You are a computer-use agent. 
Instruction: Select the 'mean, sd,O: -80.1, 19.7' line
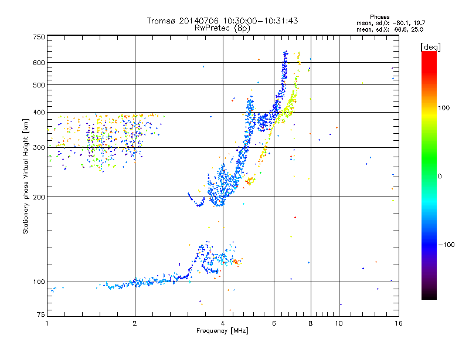point(390,23)
